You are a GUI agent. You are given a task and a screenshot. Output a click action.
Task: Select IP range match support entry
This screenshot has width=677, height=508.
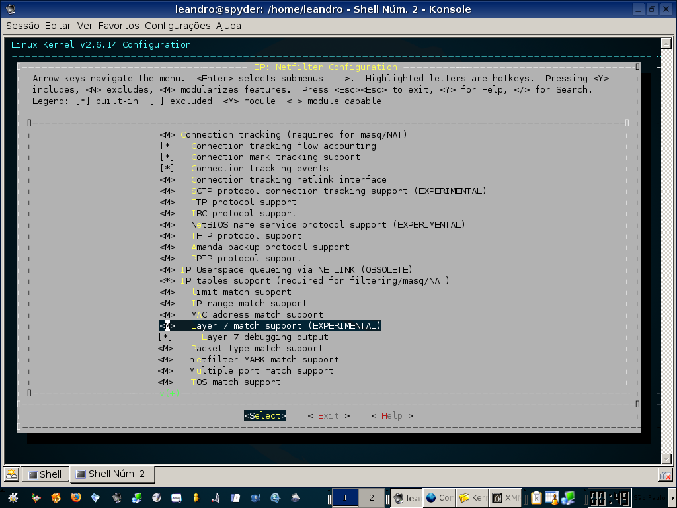click(x=233, y=303)
